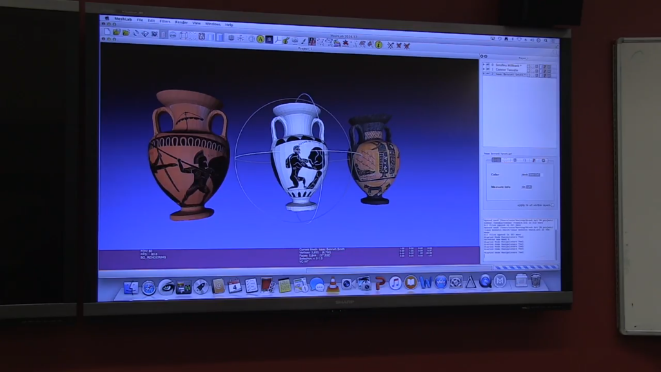
Task: Open the Help menu
Action: (x=229, y=24)
